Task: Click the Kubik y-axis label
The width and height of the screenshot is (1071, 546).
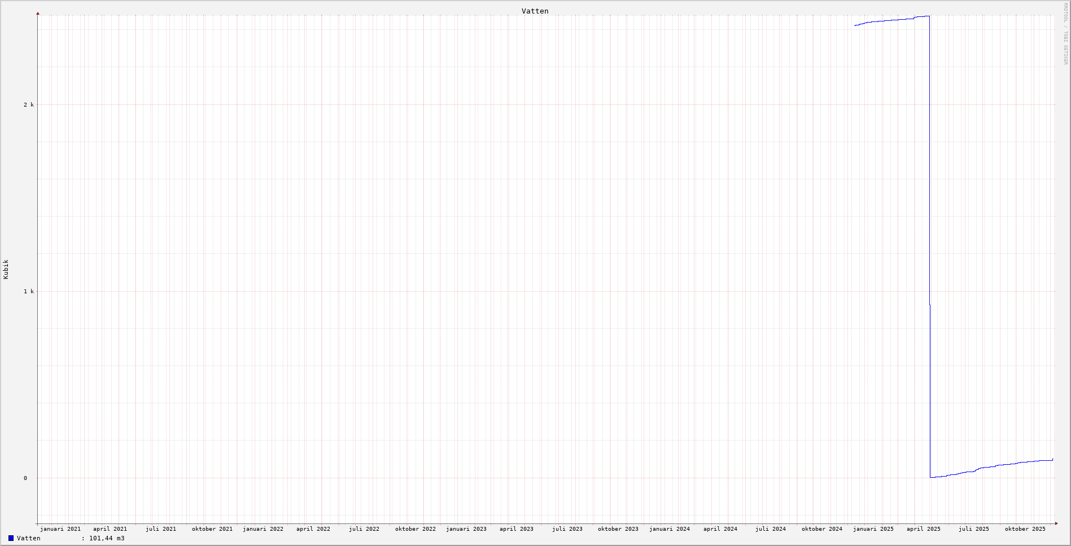Action: (6, 269)
